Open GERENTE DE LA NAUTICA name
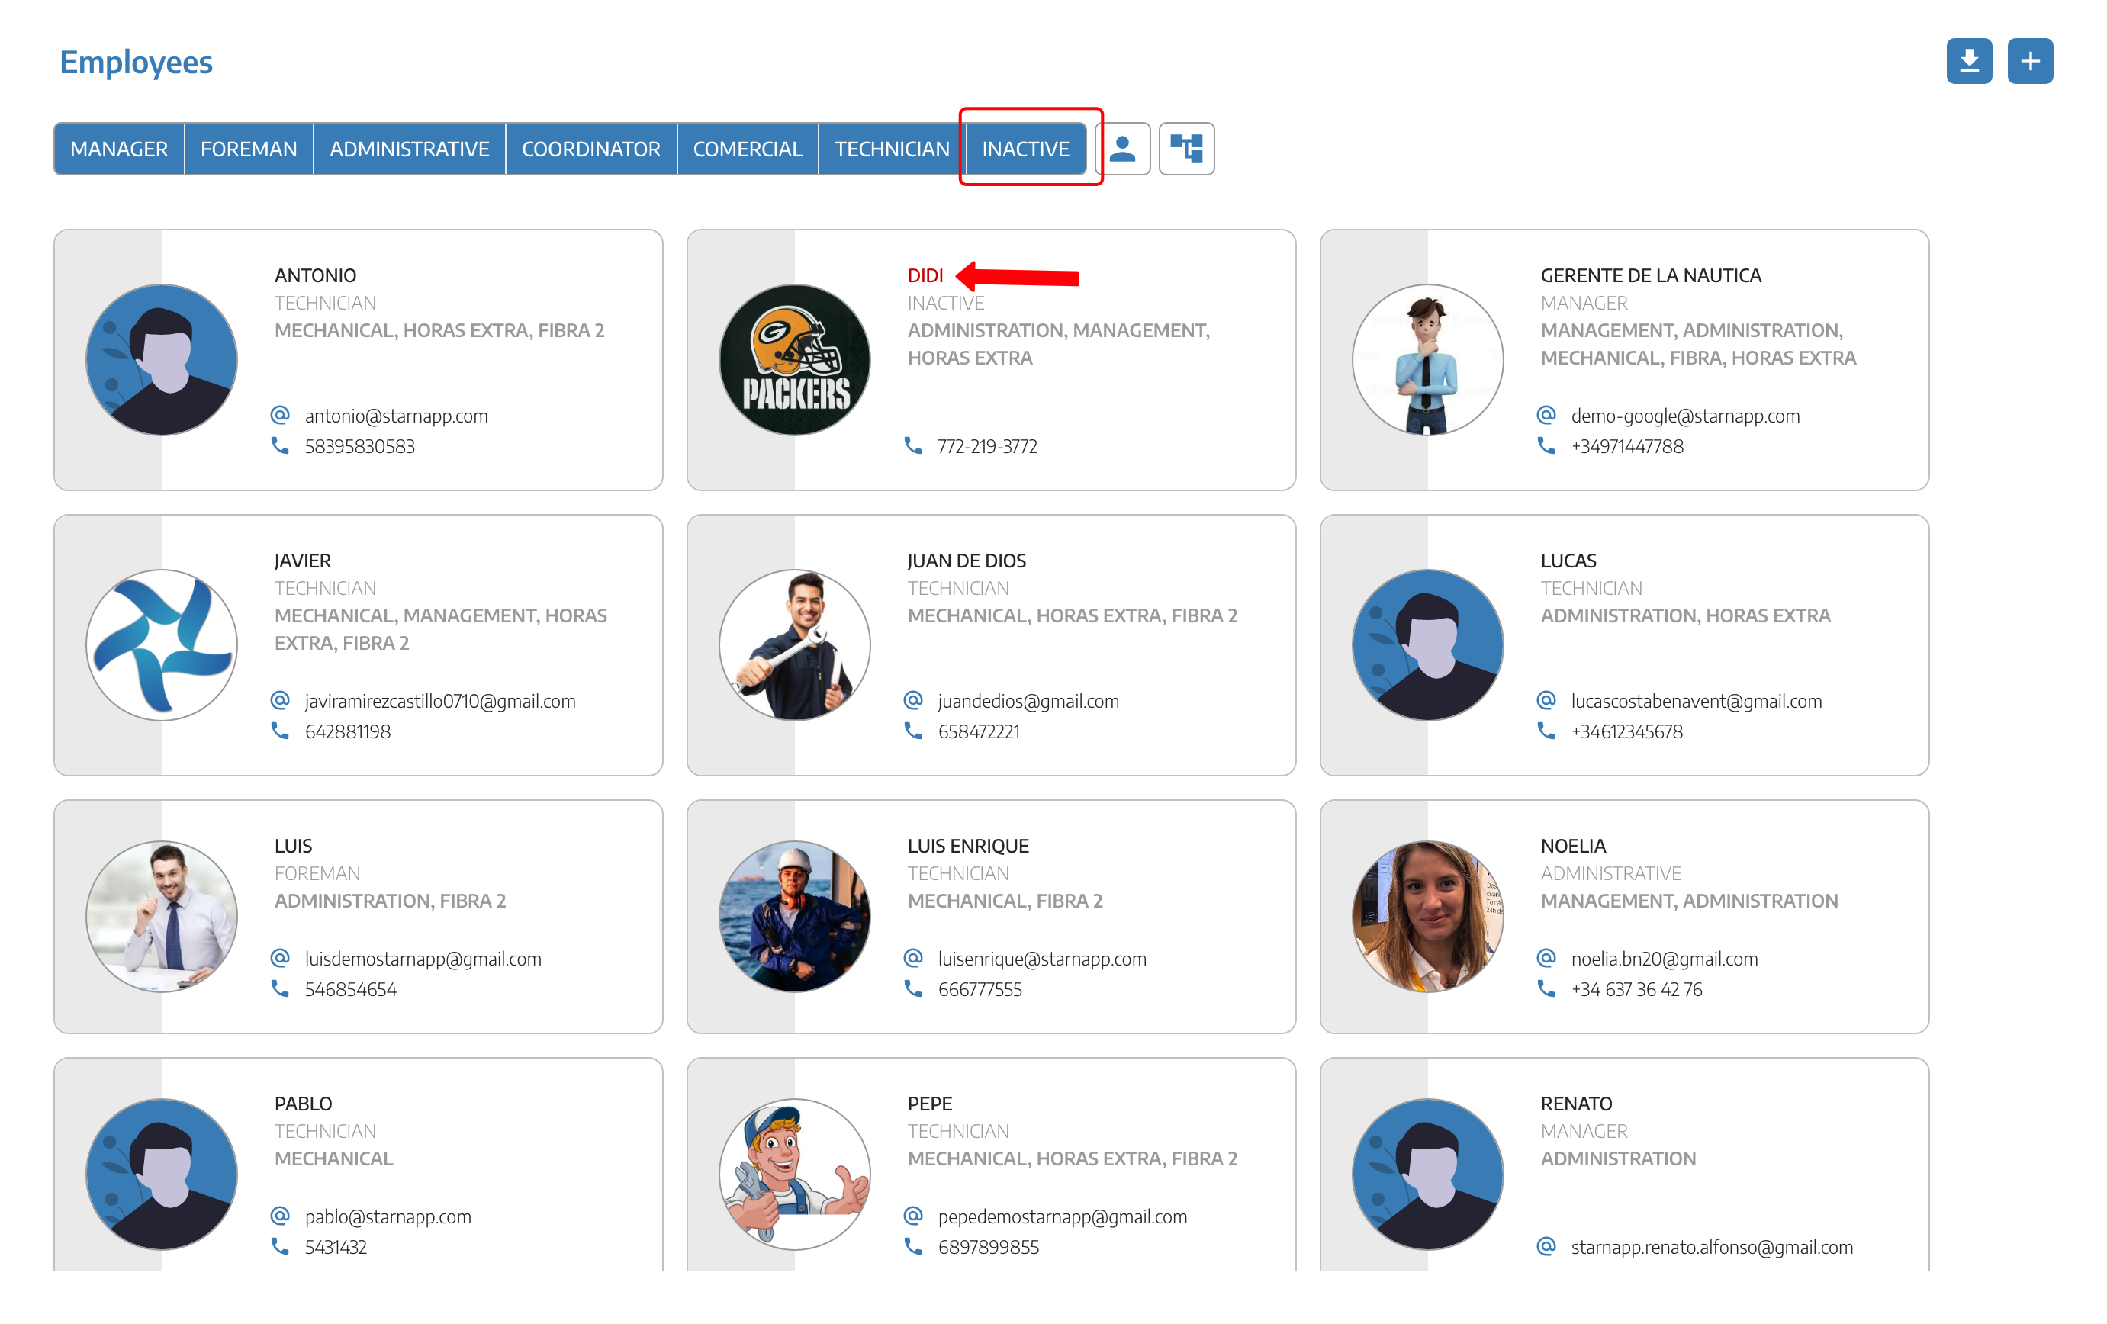2107x1324 pixels. [1650, 275]
